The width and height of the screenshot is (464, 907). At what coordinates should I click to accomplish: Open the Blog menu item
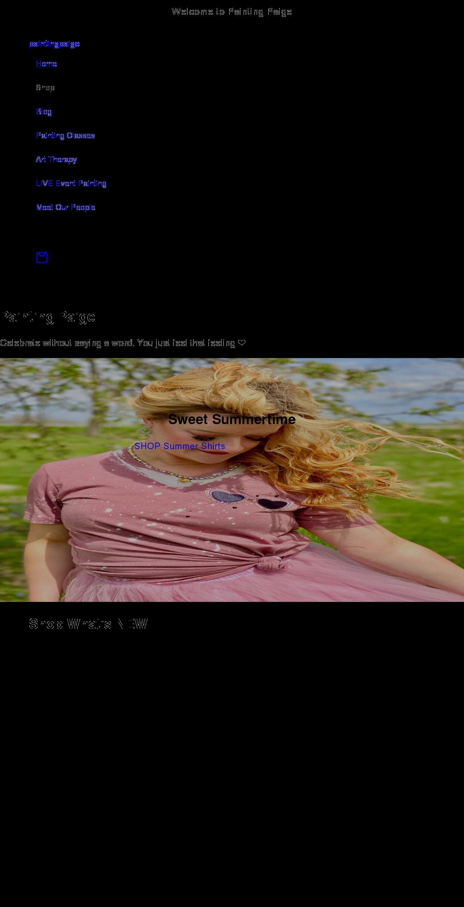point(43,112)
